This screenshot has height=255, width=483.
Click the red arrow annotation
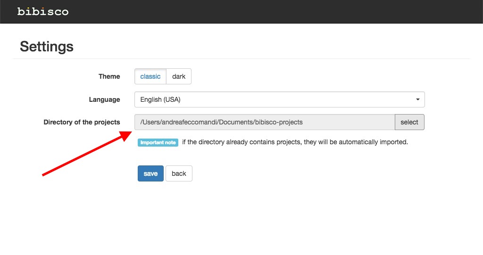click(87, 153)
